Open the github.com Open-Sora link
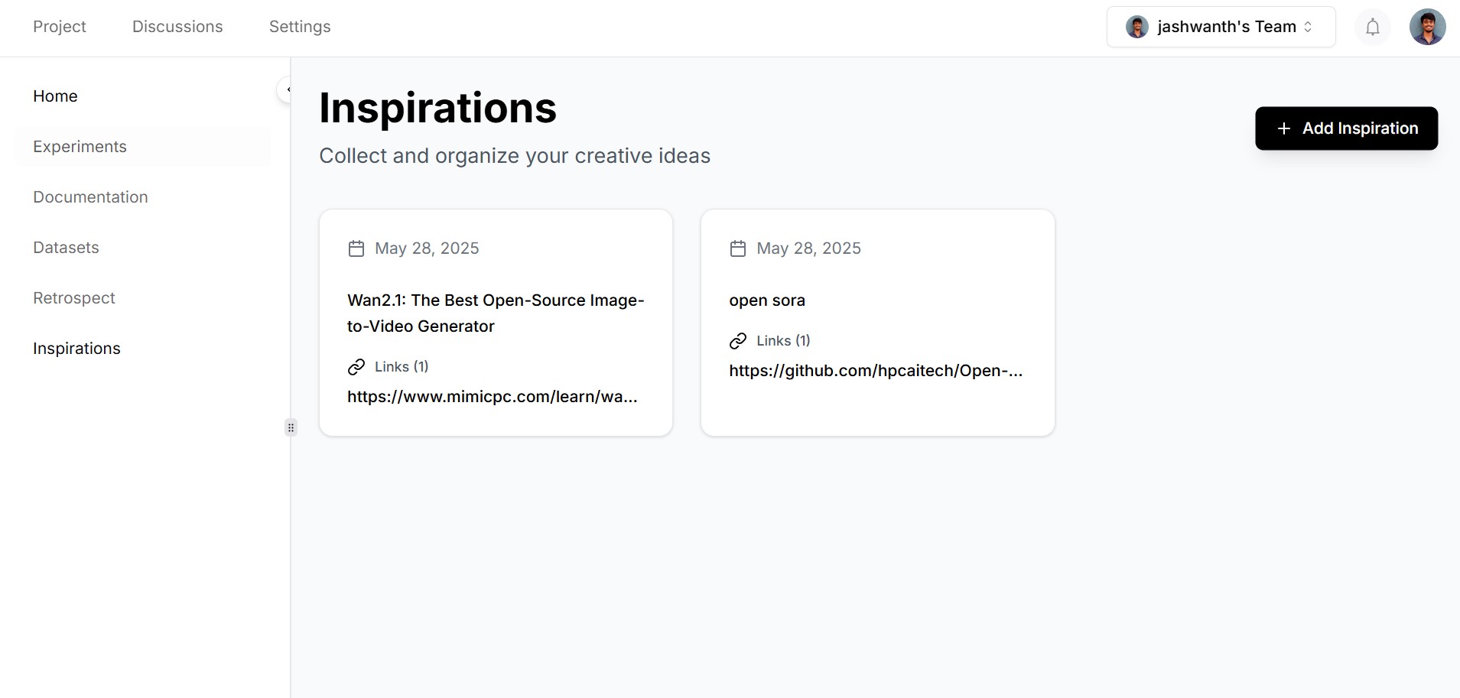The image size is (1460, 698). coord(875,371)
